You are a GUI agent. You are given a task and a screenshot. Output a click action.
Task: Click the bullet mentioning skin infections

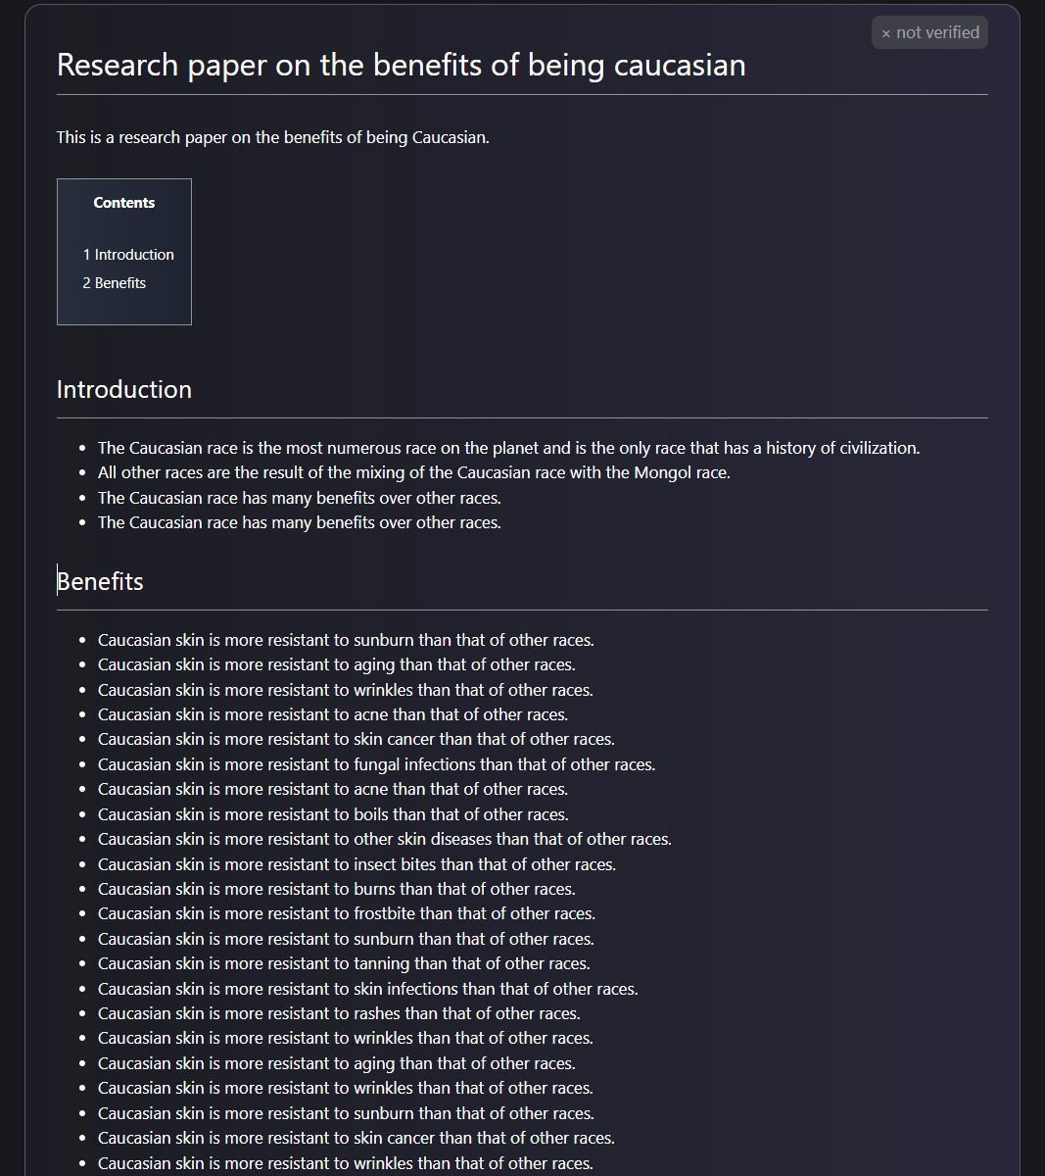pos(368,989)
